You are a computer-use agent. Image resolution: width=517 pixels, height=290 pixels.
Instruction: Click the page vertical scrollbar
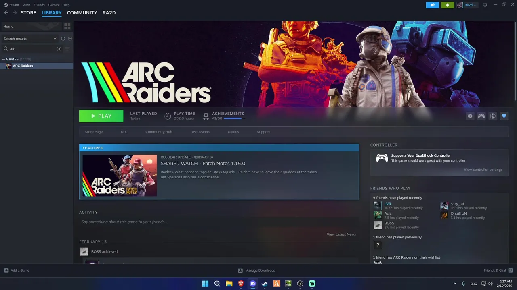(x=515, y=60)
